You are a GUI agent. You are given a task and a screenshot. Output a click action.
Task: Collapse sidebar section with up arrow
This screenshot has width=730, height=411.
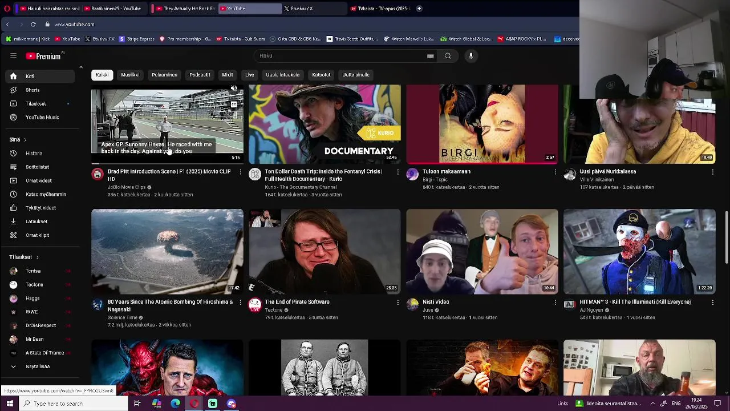[80, 68]
